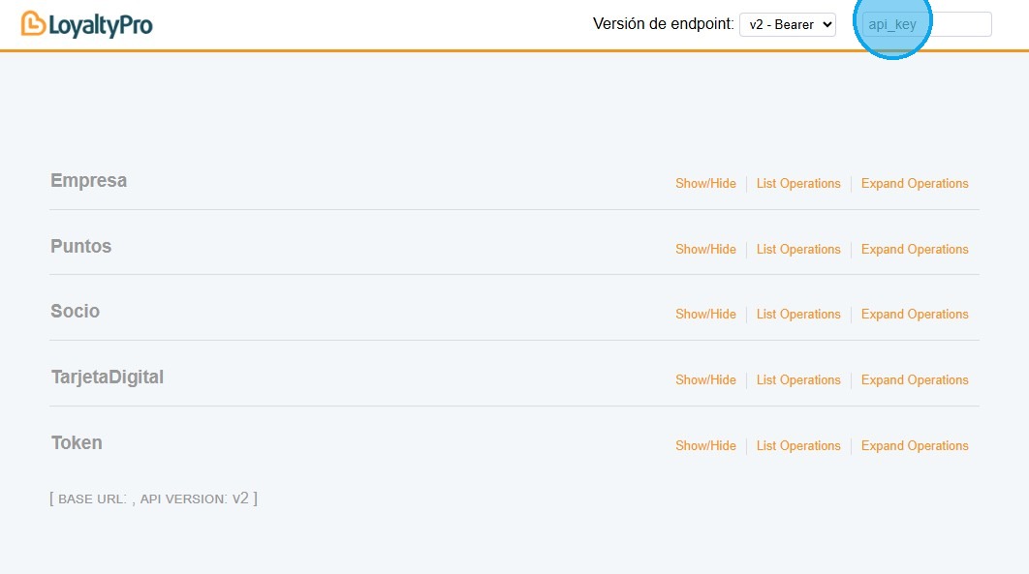The width and height of the screenshot is (1029, 574).
Task: Open the Puntos section heading
Action: (80, 247)
